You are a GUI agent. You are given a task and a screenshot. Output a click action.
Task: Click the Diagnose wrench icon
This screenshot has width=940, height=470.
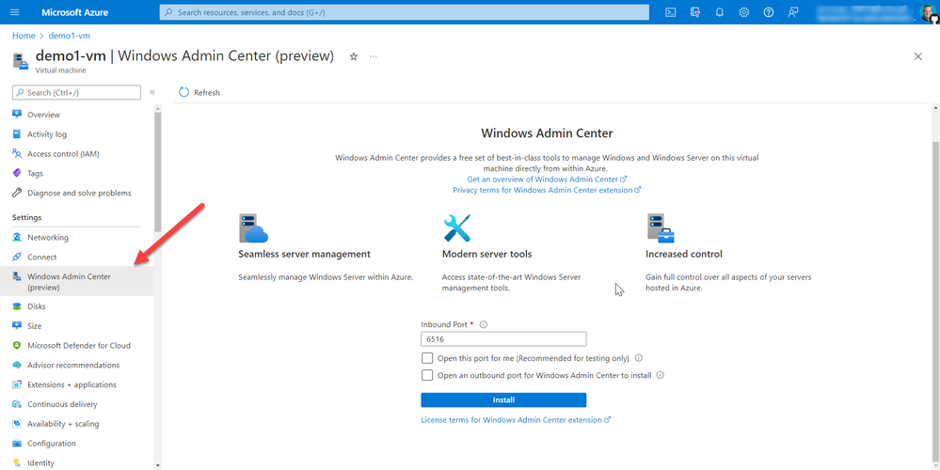[17, 193]
